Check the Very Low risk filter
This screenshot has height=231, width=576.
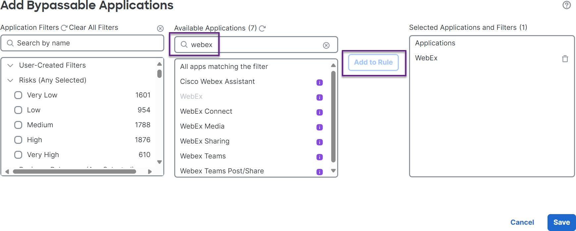click(18, 95)
